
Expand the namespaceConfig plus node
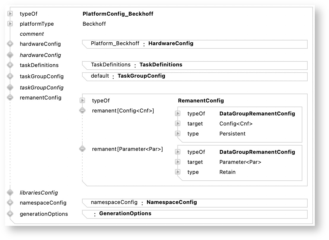(x=10, y=203)
